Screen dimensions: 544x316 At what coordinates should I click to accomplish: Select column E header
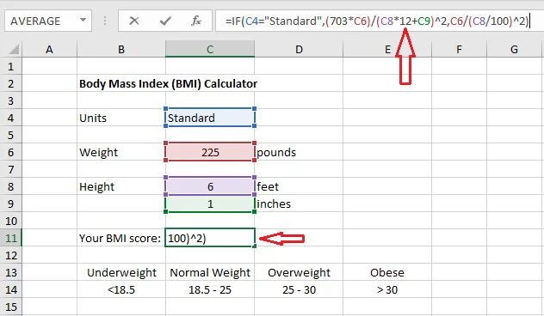pyautogui.click(x=387, y=50)
